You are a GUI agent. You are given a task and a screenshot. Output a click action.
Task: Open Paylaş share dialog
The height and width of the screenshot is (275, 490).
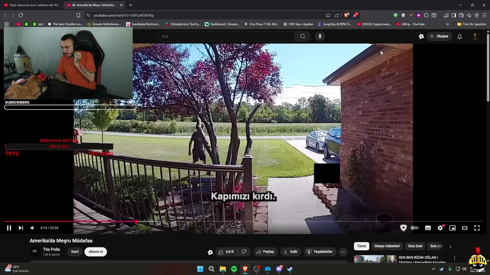(x=265, y=252)
